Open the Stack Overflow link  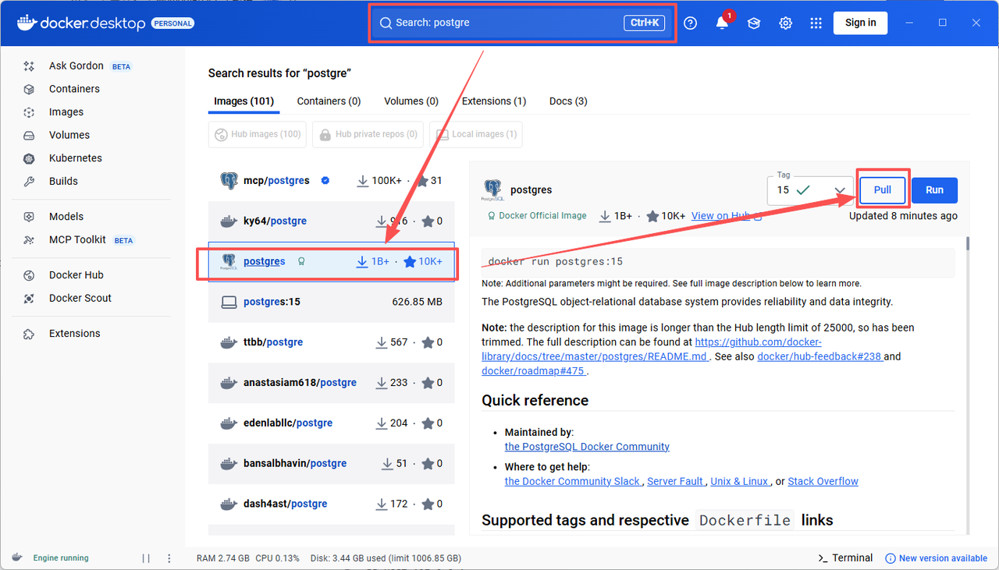click(823, 482)
